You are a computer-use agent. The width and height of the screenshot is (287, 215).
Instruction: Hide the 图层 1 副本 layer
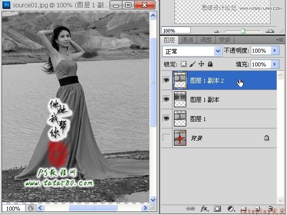pyautogui.click(x=166, y=99)
